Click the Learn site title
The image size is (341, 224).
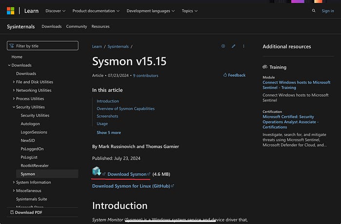tap(31, 11)
